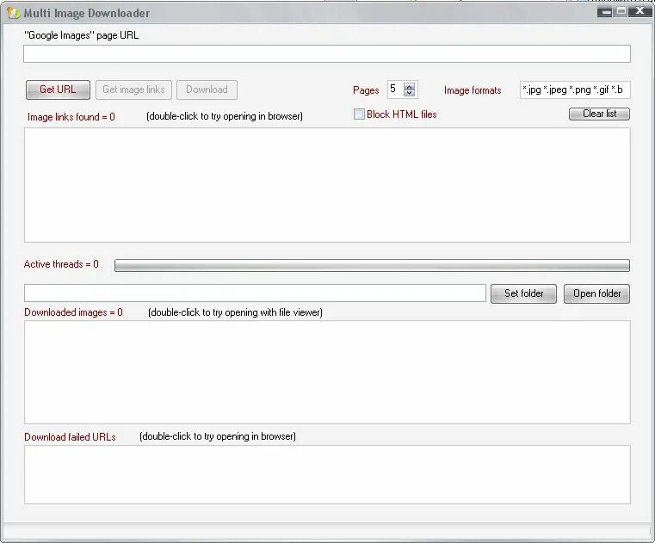Increase the Pages count with the up arrow
Image resolution: width=655 pixels, height=543 pixels.
(410, 86)
